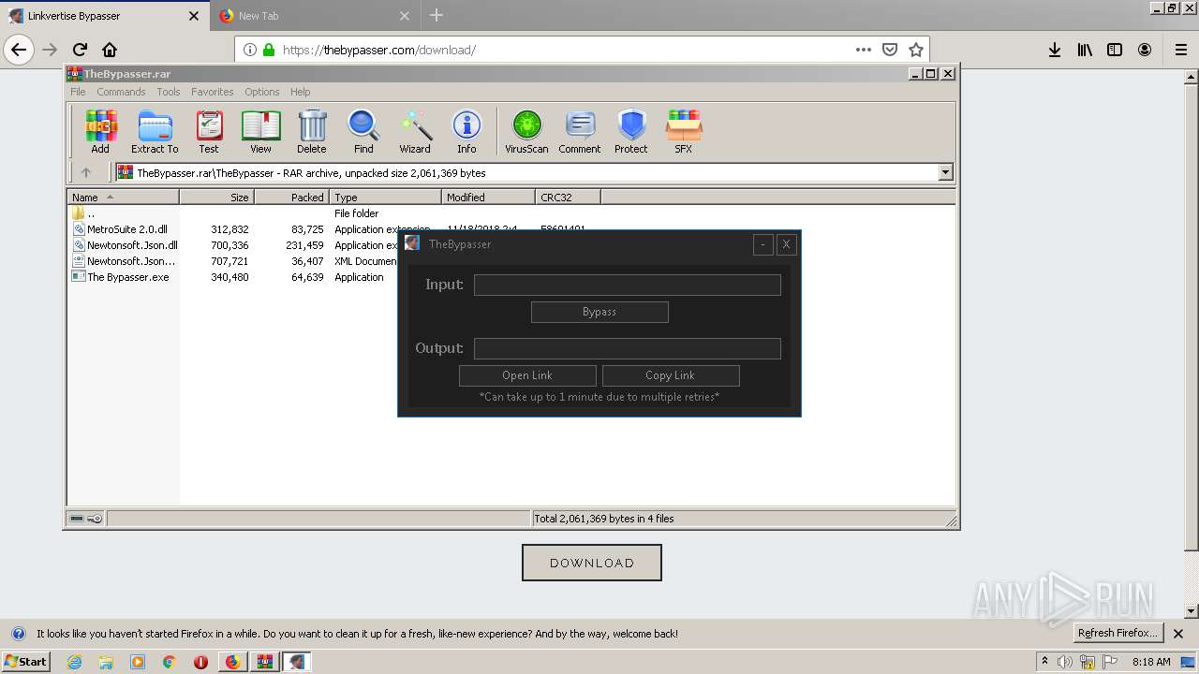The height and width of the screenshot is (674, 1199).
Task: Sort file list by Name column
Action: (x=123, y=198)
